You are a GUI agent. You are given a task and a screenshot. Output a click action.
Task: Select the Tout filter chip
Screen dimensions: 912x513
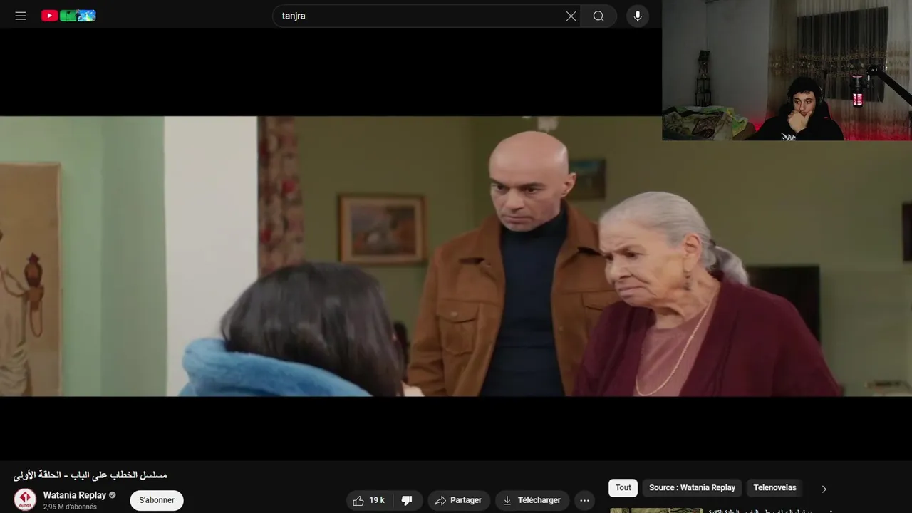(623, 488)
